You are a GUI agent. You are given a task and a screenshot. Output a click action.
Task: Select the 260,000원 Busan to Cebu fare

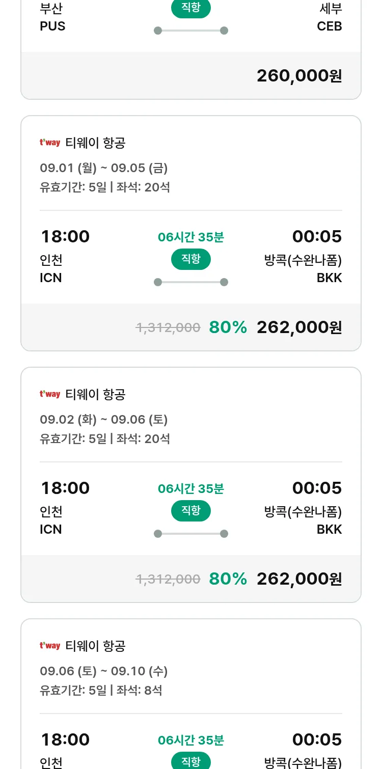pyautogui.click(x=299, y=76)
